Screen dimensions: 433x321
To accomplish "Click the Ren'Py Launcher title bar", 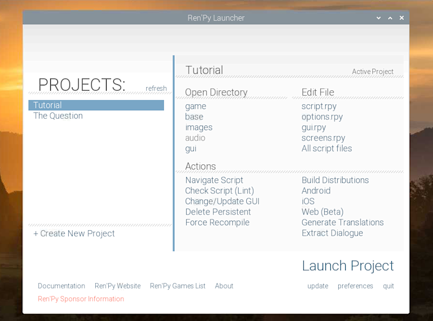I will click(216, 18).
